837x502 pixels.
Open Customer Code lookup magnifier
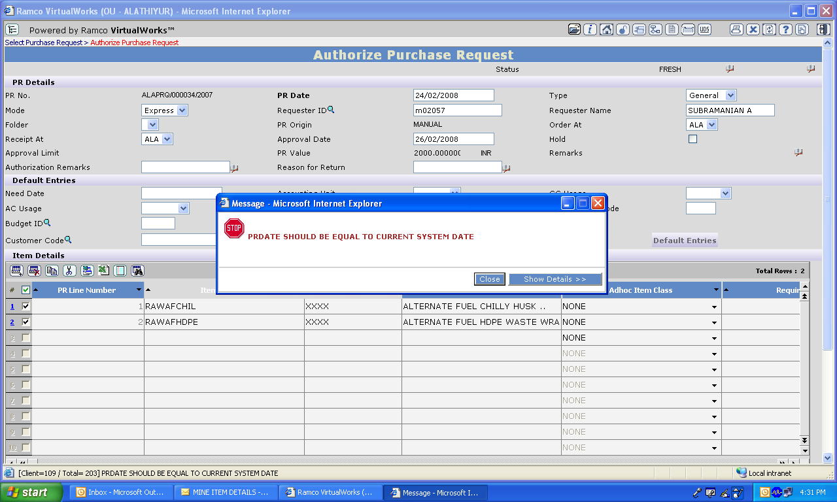(x=68, y=240)
